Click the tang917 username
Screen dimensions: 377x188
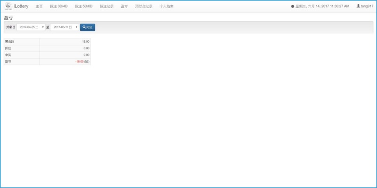pos(367,6)
